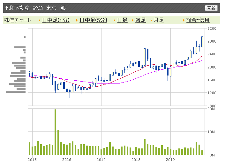This screenshot has width=225, height=167.
Task: Click the 2015 year axis label
Action: 32,160
